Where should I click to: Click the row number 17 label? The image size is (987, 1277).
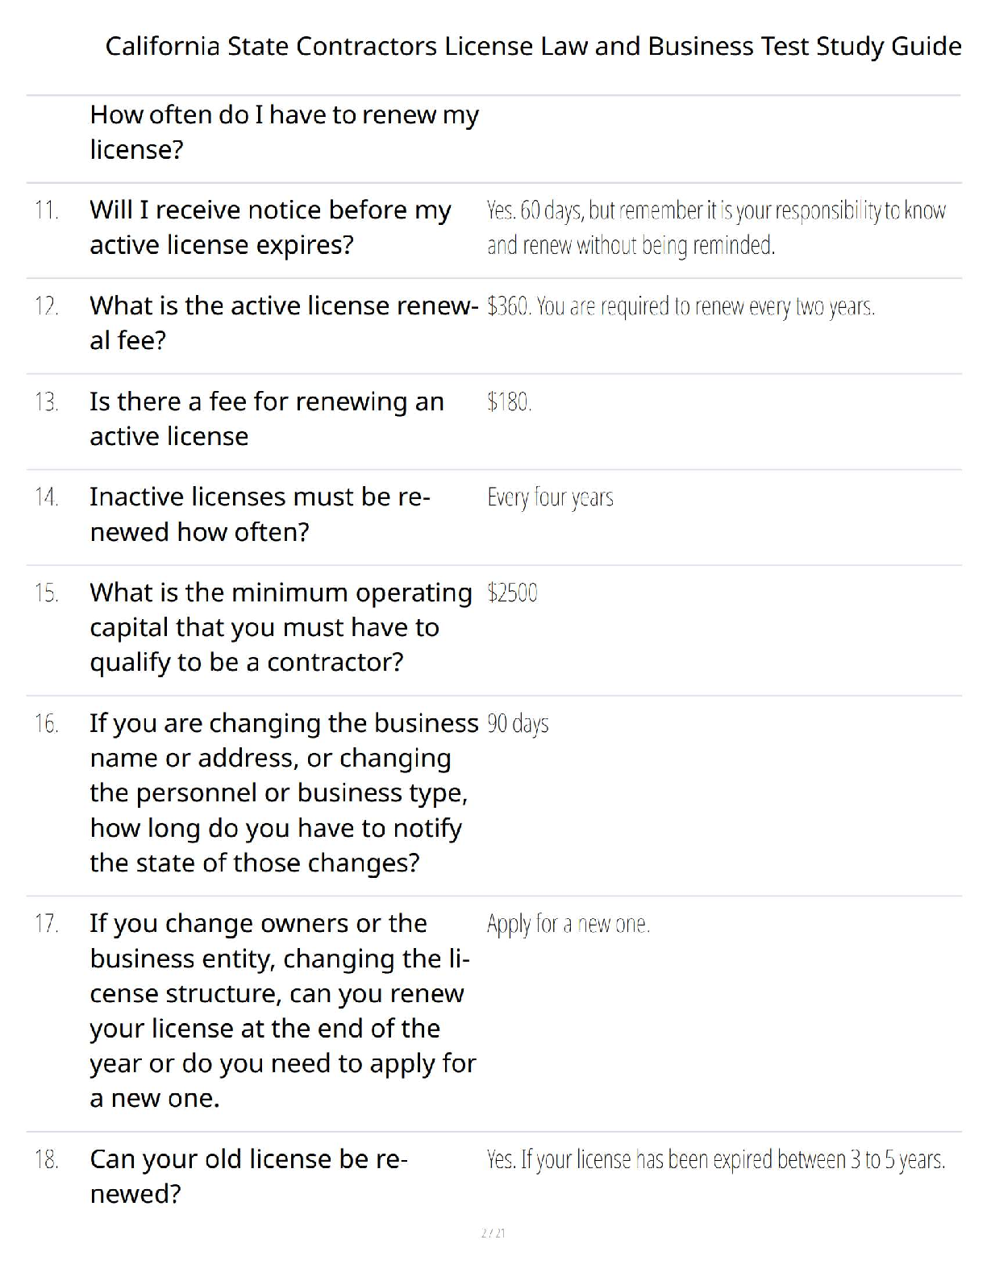[46, 924]
